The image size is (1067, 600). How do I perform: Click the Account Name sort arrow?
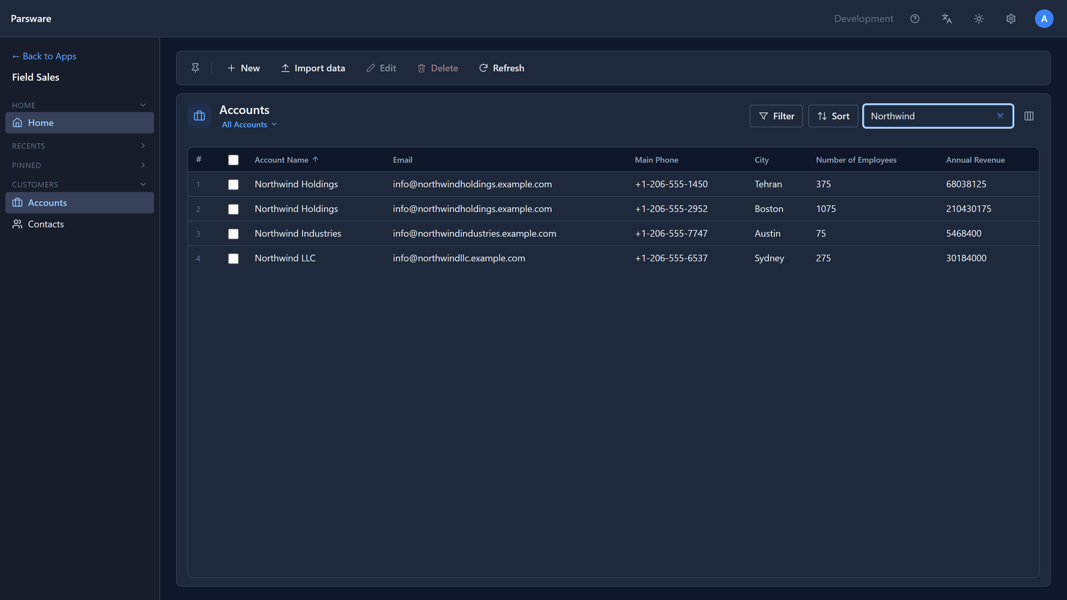click(316, 159)
